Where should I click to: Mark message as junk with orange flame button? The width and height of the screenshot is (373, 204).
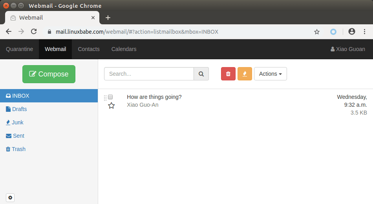[245, 74]
